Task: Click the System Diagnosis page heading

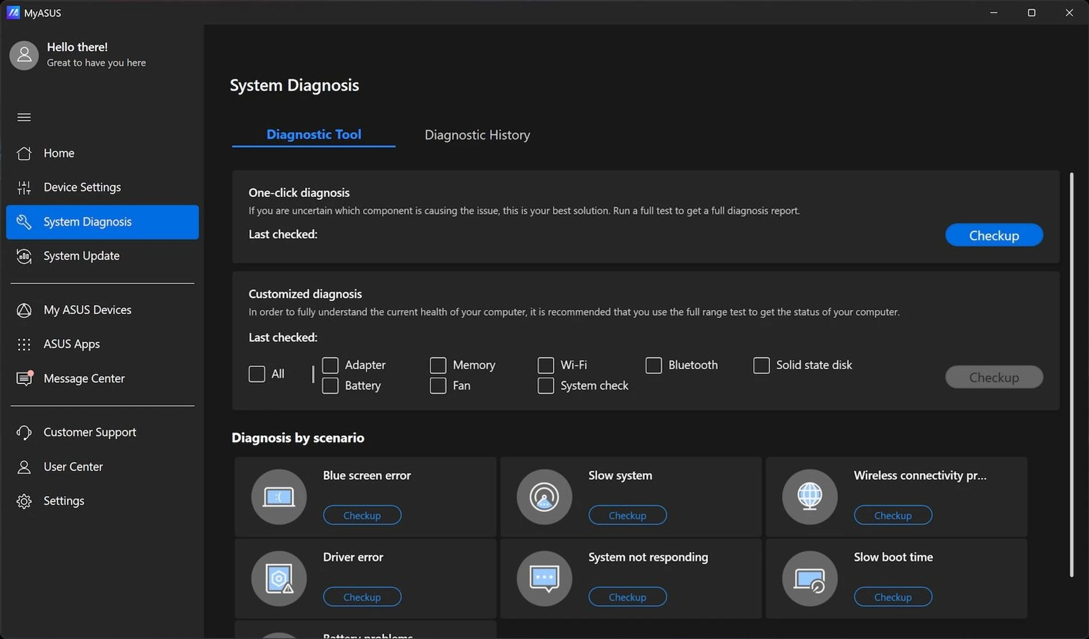Action: pyautogui.click(x=294, y=85)
